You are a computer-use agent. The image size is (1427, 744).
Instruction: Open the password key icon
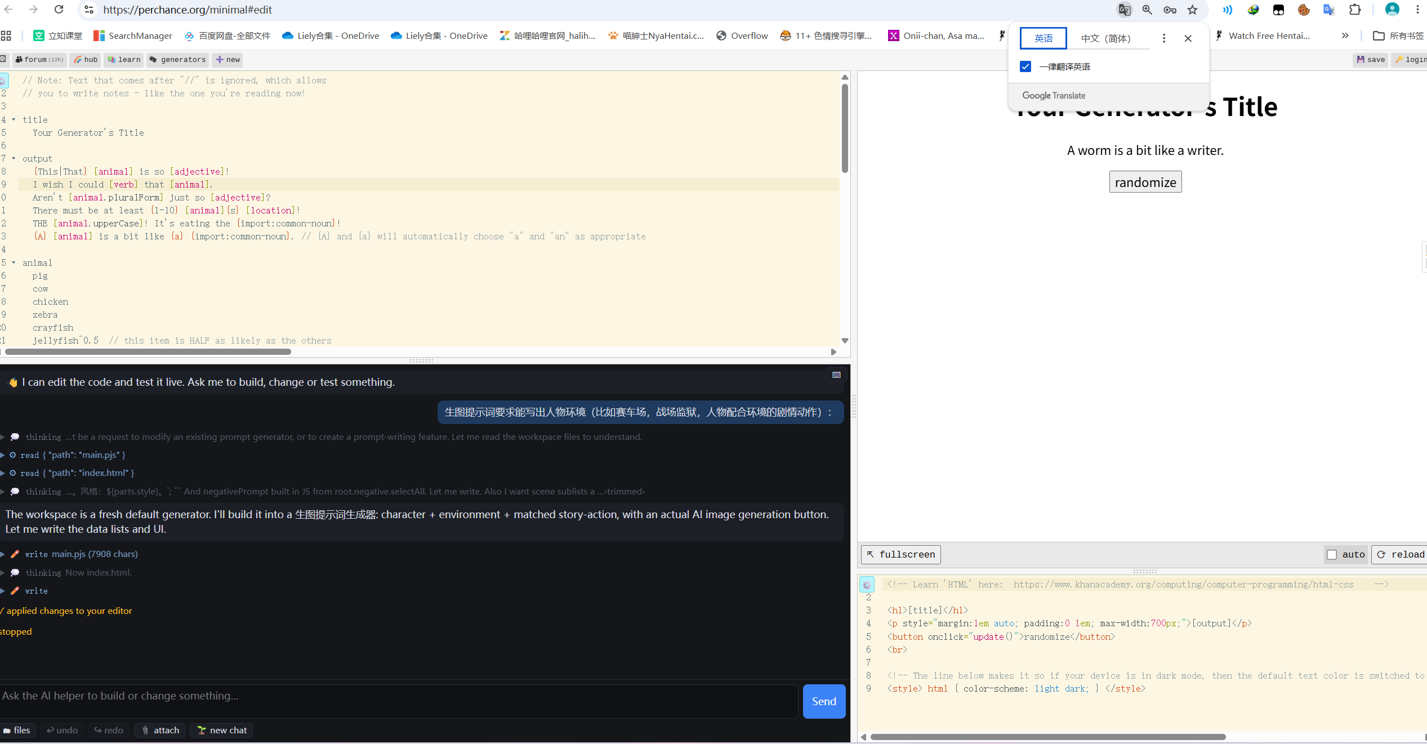[1170, 10]
